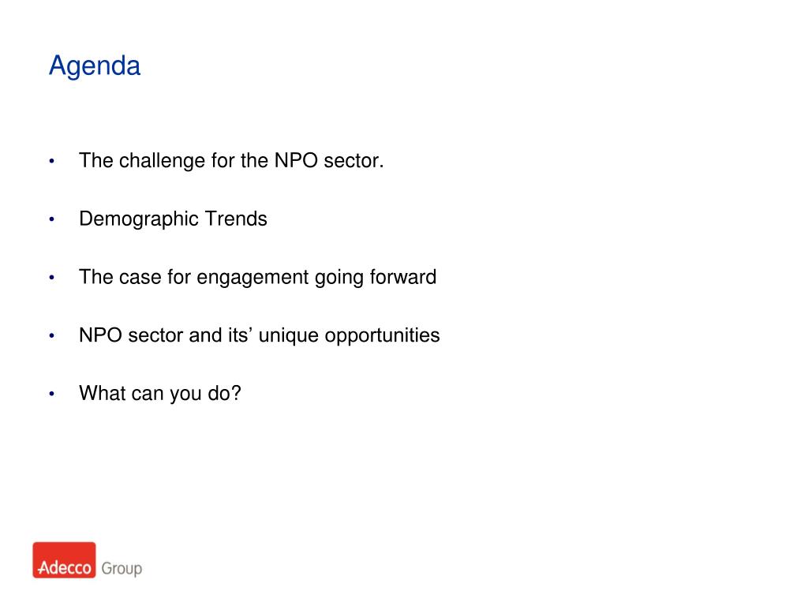Viewport: 808px width, 606px height.
Task: Select the agenda line "The challenge for the NPO sector."
Action: click(231, 161)
